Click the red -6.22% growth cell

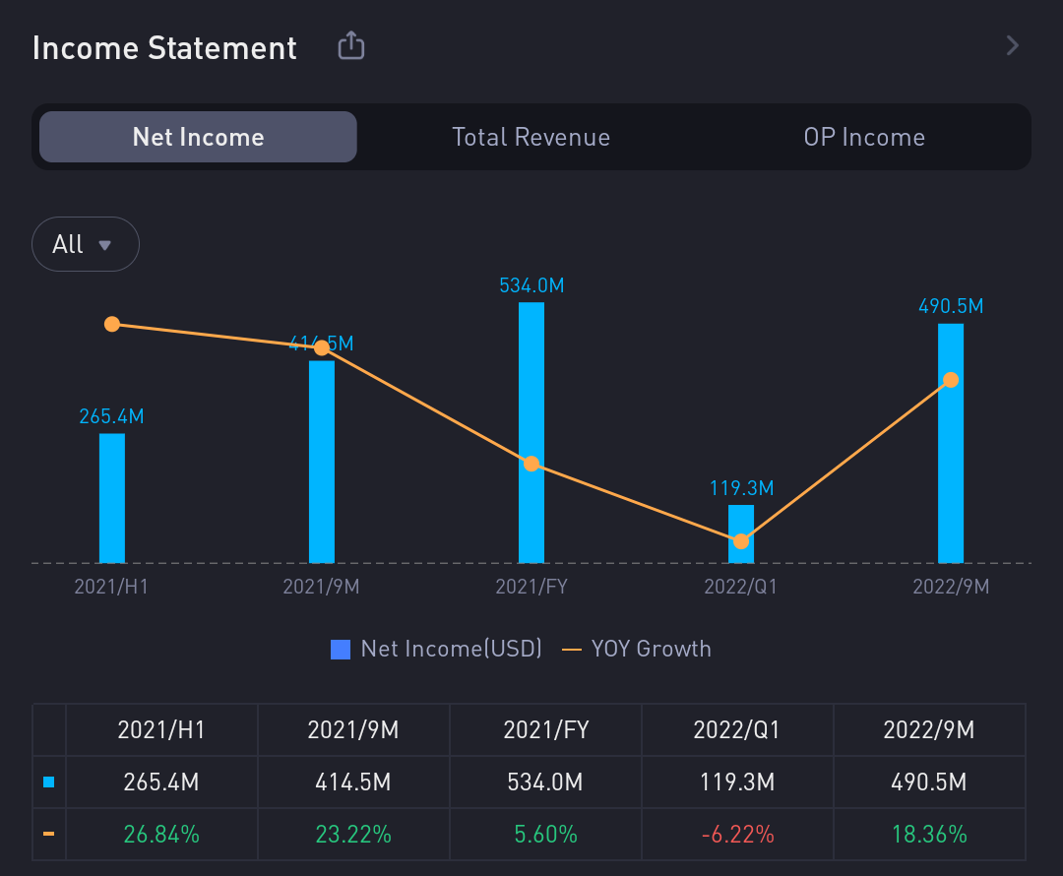pyautogui.click(x=737, y=835)
